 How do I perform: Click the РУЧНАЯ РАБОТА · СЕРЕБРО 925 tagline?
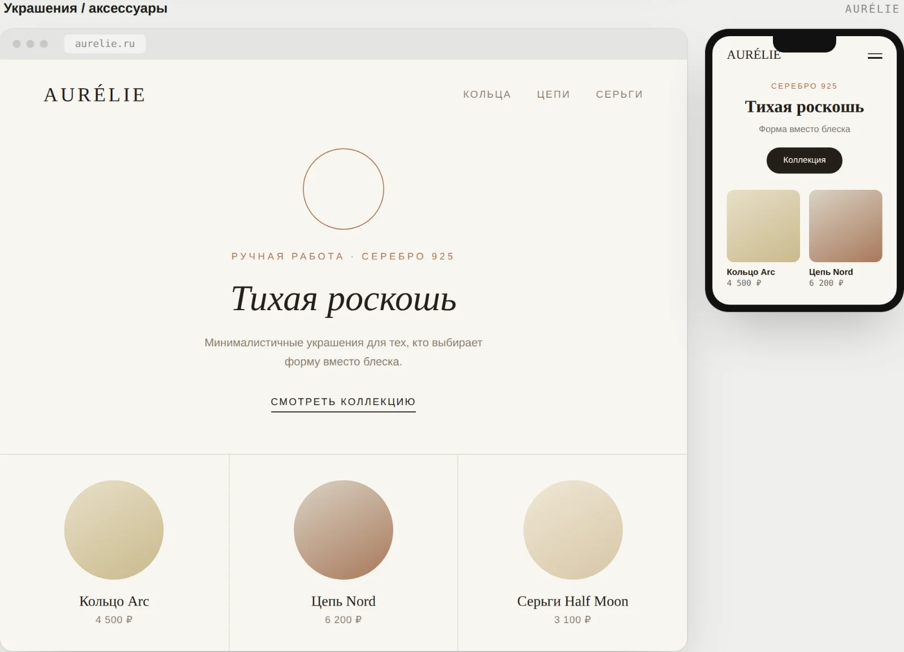click(343, 257)
